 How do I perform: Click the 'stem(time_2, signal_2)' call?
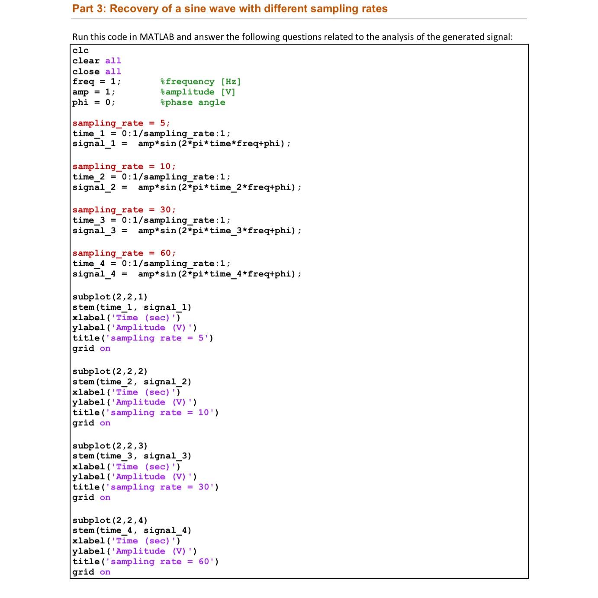tap(132, 382)
